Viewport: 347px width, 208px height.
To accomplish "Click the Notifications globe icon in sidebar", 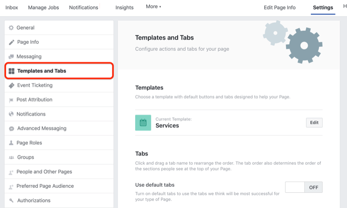I will (11, 114).
